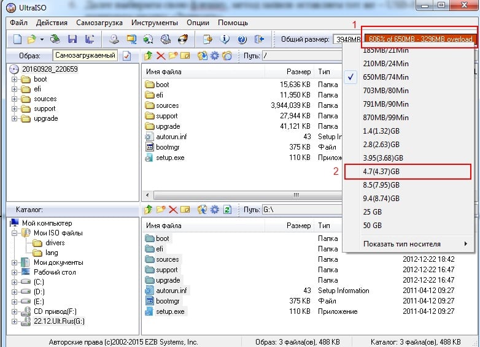Screen dimensions: 480x347
Task: Click the Путь field showing G:\
Action: [307, 210]
